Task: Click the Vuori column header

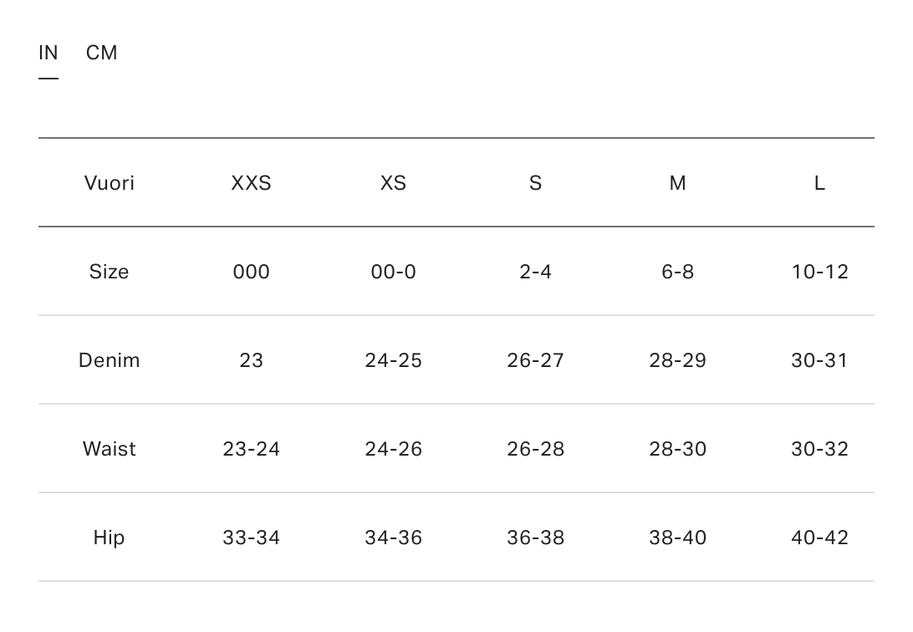Action: (x=110, y=183)
